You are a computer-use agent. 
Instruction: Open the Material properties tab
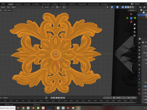[139, 89]
